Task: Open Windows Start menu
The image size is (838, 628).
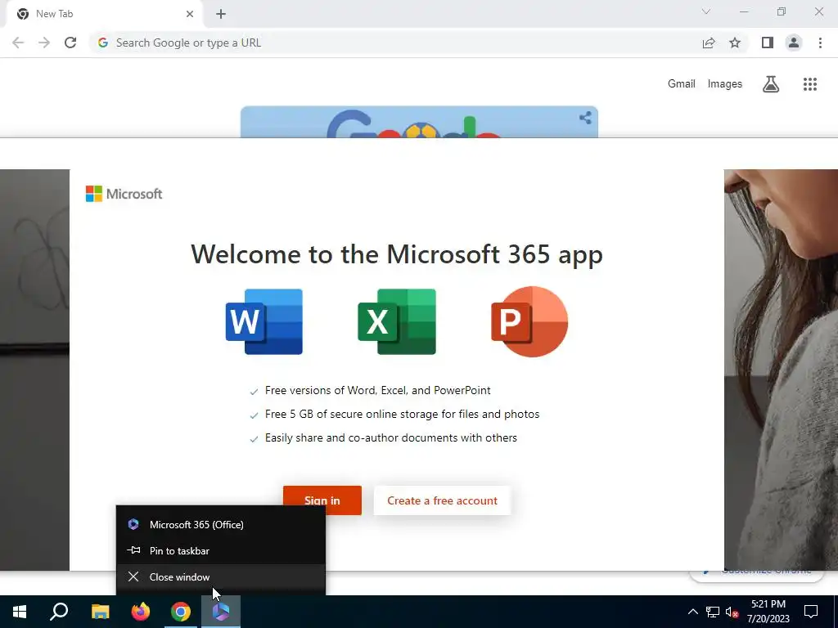Action: [x=20, y=612]
